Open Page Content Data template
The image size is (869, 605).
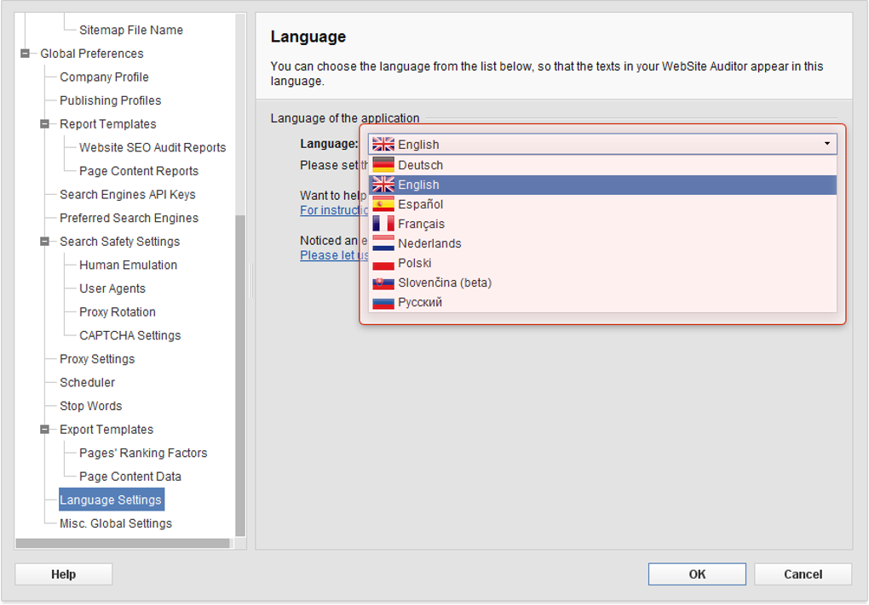point(129,477)
